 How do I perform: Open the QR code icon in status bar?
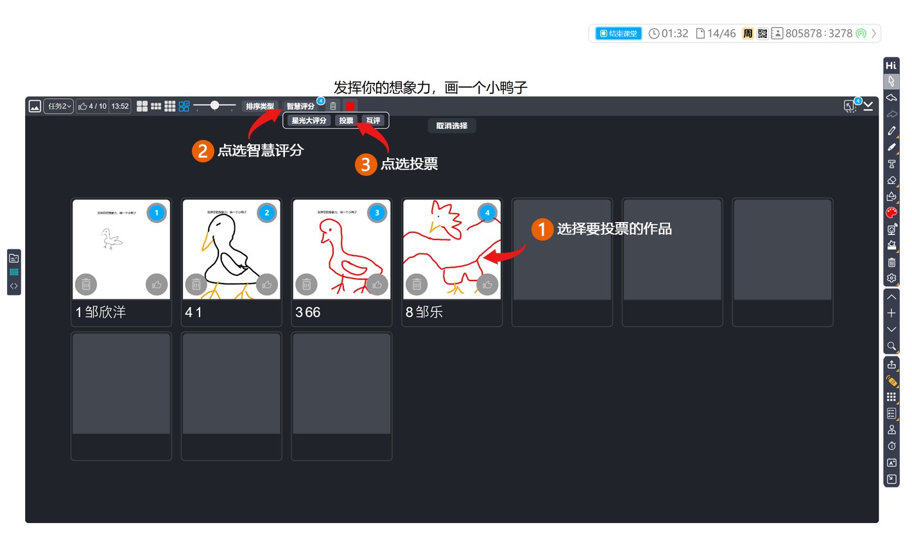(762, 33)
